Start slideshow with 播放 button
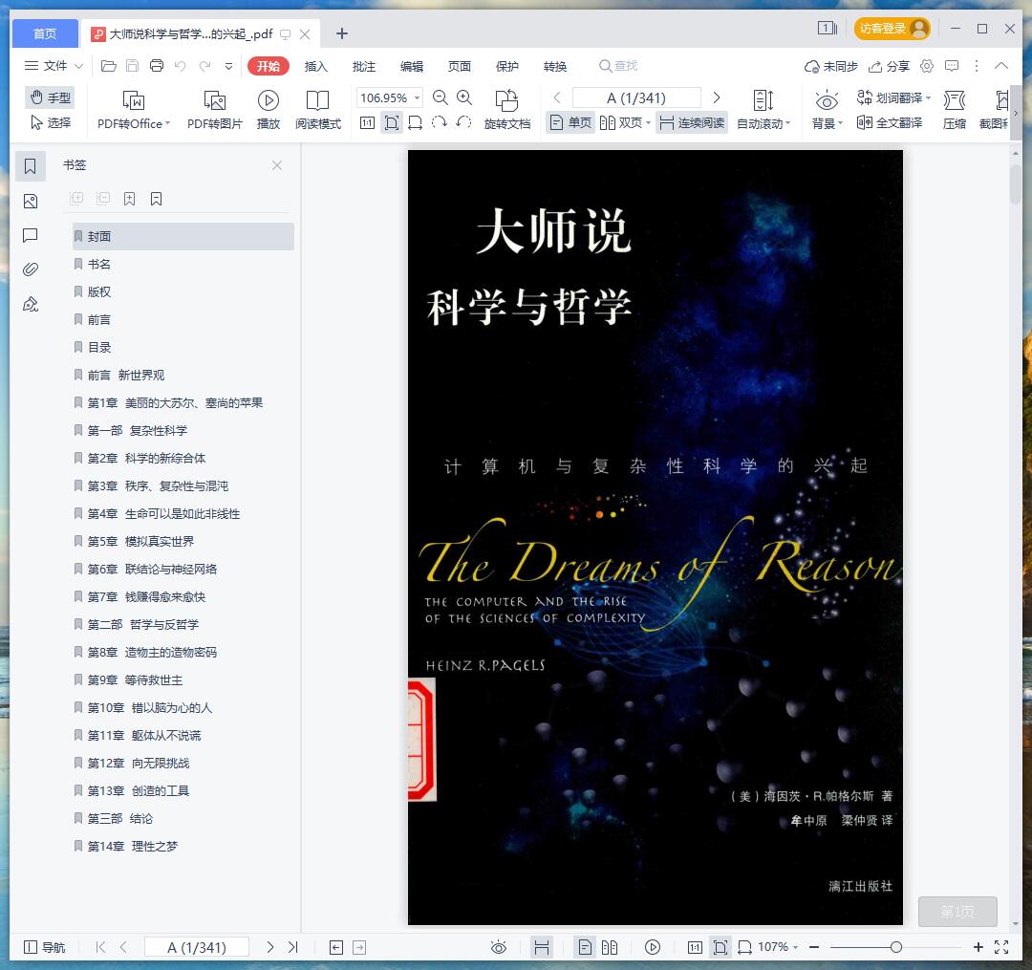The width and height of the screenshot is (1032, 970). point(268,110)
